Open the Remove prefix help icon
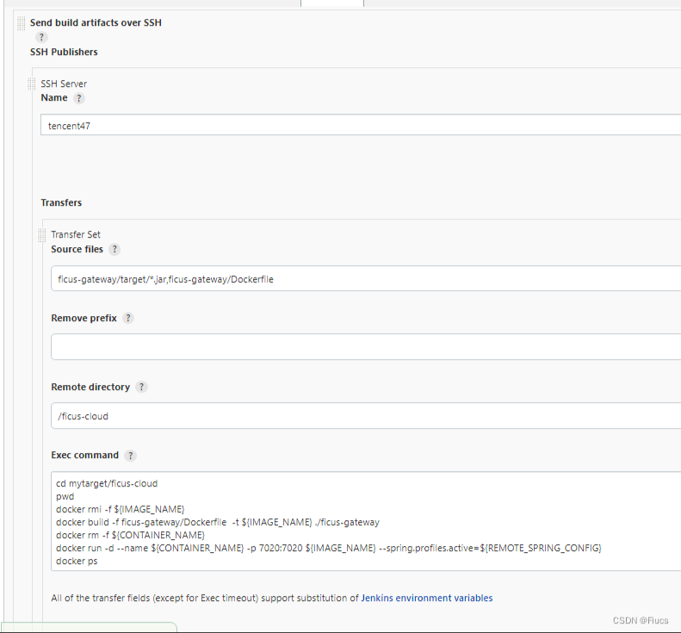Image resolution: width=681 pixels, height=633 pixels. tap(128, 318)
